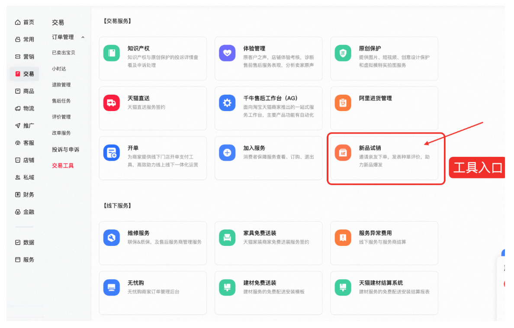The width and height of the screenshot is (514, 328).
Task: Open the 维修服务 card title
Action: 138,233
